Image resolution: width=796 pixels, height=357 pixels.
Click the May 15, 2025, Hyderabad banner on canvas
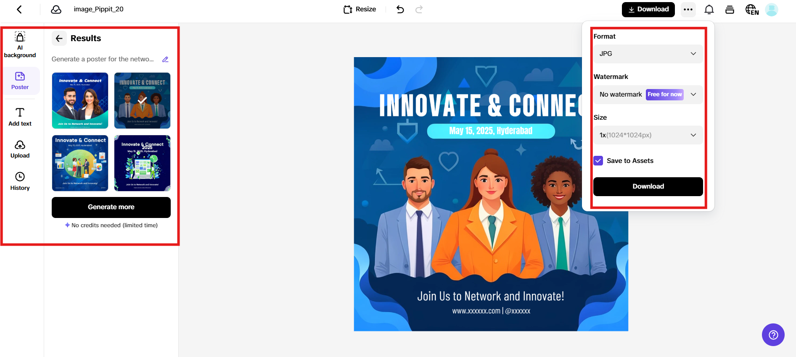point(491,131)
